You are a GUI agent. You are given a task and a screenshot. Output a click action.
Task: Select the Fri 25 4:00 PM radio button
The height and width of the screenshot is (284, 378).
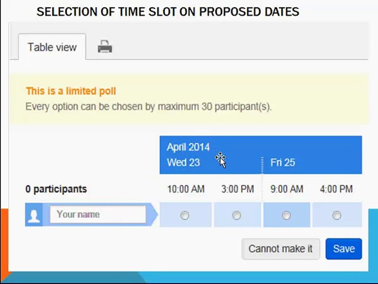[337, 215]
